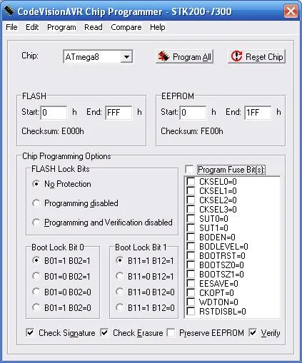The height and width of the screenshot is (363, 302).
Task: Open the Program menu
Action: (x=61, y=27)
